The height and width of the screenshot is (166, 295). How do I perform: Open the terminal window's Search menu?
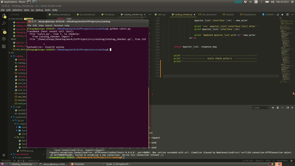click(x=48, y=25)
